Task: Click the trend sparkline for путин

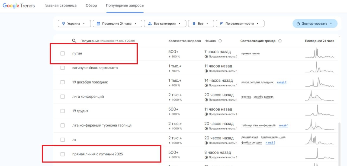Action: (320, 53)
